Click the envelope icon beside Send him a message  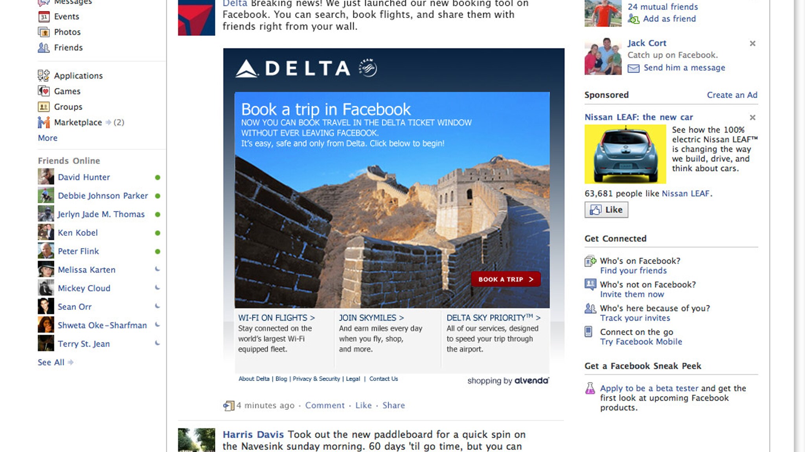(x=633, y=68)
